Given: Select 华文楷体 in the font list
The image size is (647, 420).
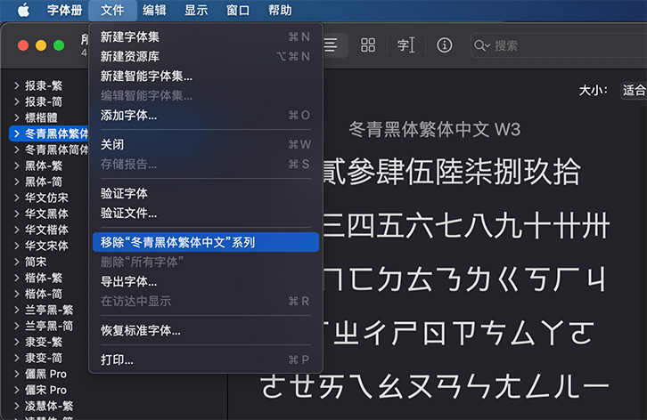Looking at the screenshot, I should [x=46, y=230].
